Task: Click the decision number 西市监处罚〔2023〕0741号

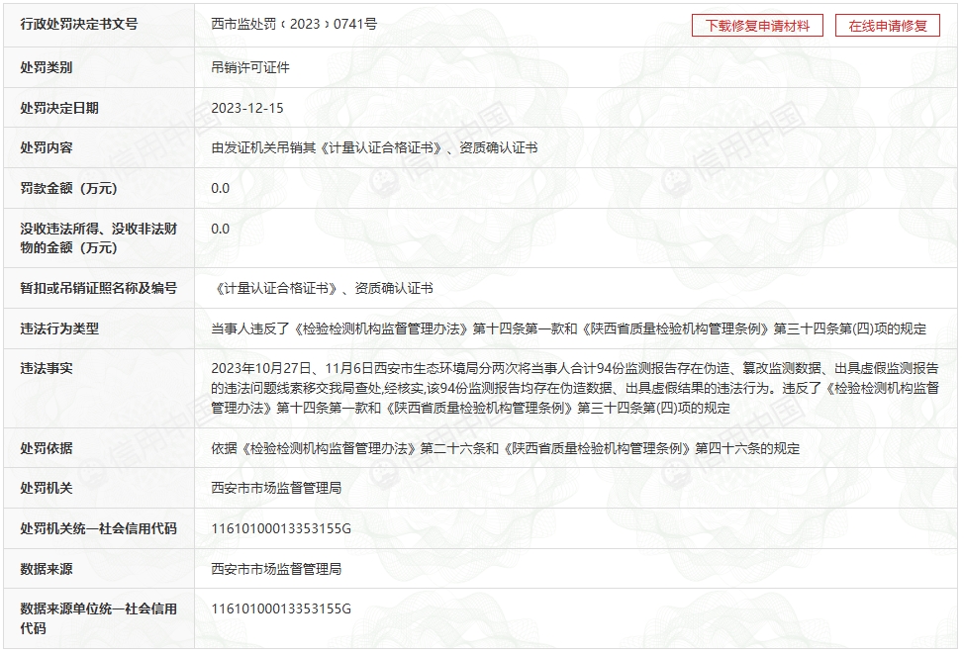Action: click(294, 24)
